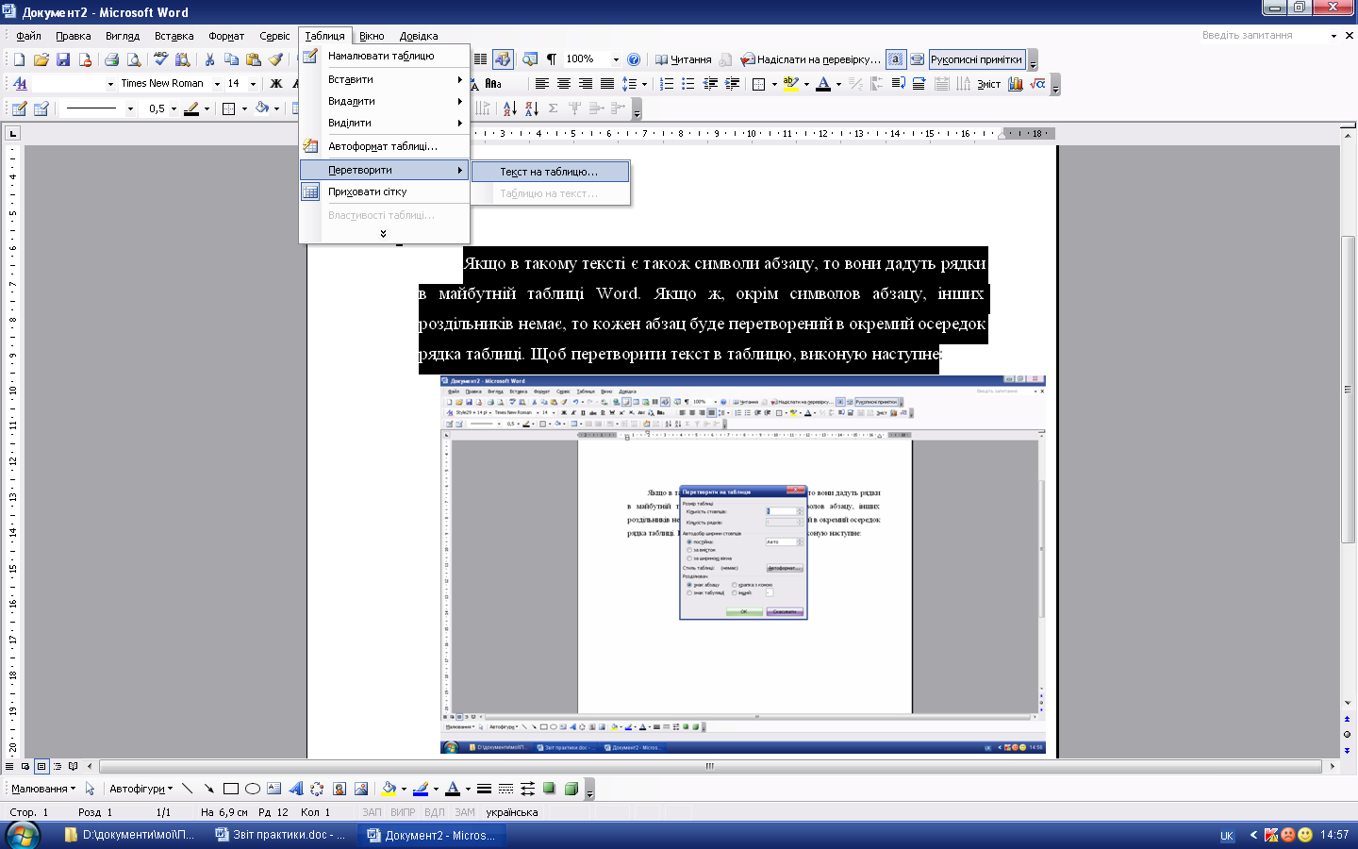1358x849 pixels.
Task: Select the Arrow drawing tool
Action: click(x=209, y=789)
